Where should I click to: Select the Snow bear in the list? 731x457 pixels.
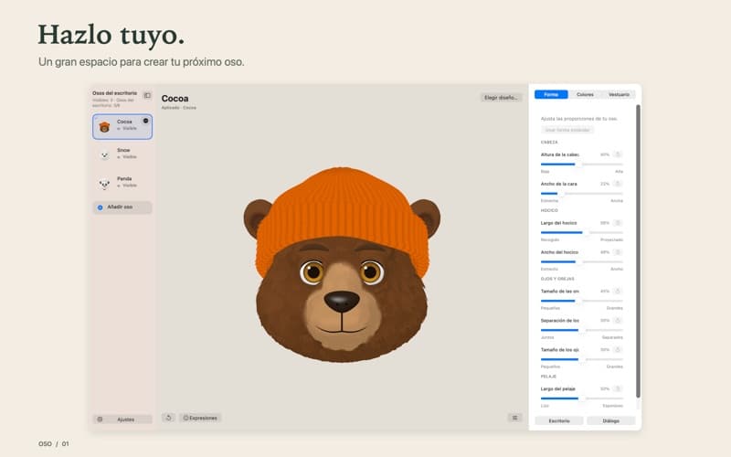[122, 154]
